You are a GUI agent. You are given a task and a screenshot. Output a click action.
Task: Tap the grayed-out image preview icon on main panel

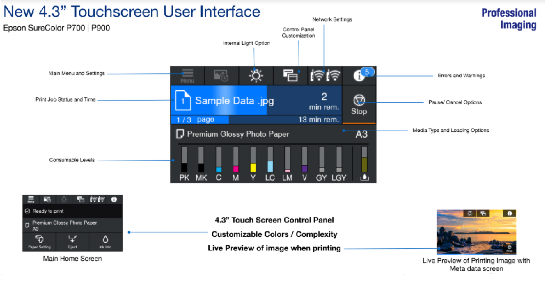click(x=221, y=75)
